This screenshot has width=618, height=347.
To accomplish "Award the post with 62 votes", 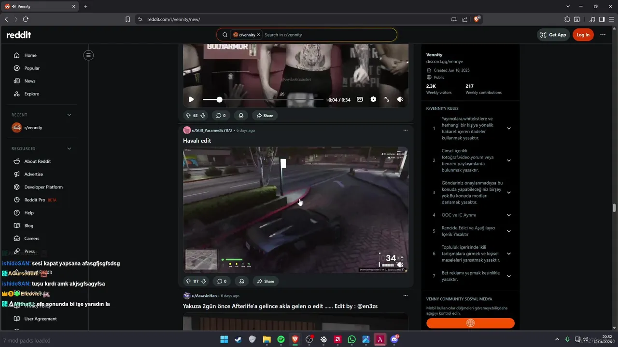I will (x=240, y=115).
